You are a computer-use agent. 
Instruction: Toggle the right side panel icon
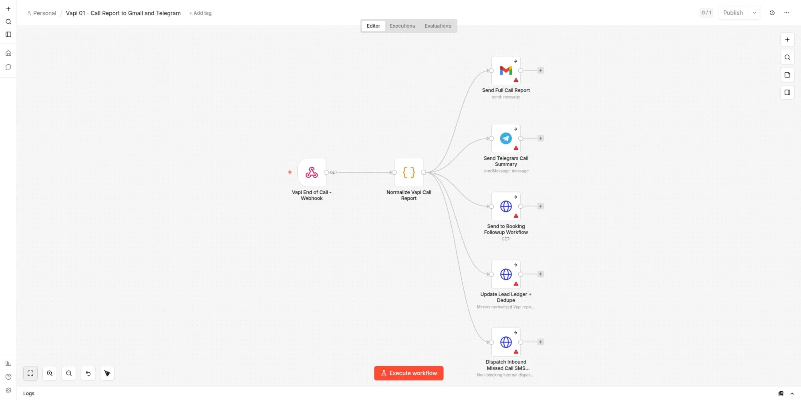coord(787,92)
